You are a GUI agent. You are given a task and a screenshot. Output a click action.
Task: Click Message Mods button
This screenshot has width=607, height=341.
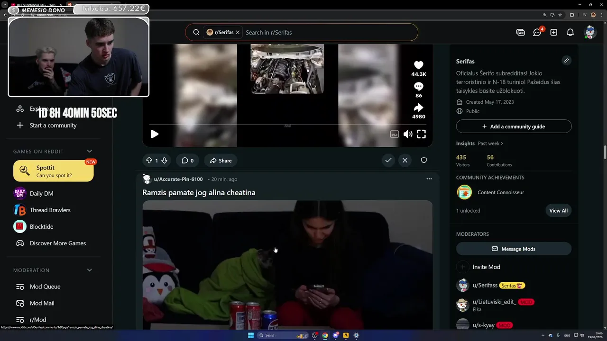tap(514, 249)
